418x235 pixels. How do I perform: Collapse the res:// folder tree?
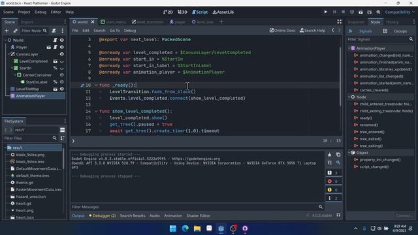tap(5, 148)
